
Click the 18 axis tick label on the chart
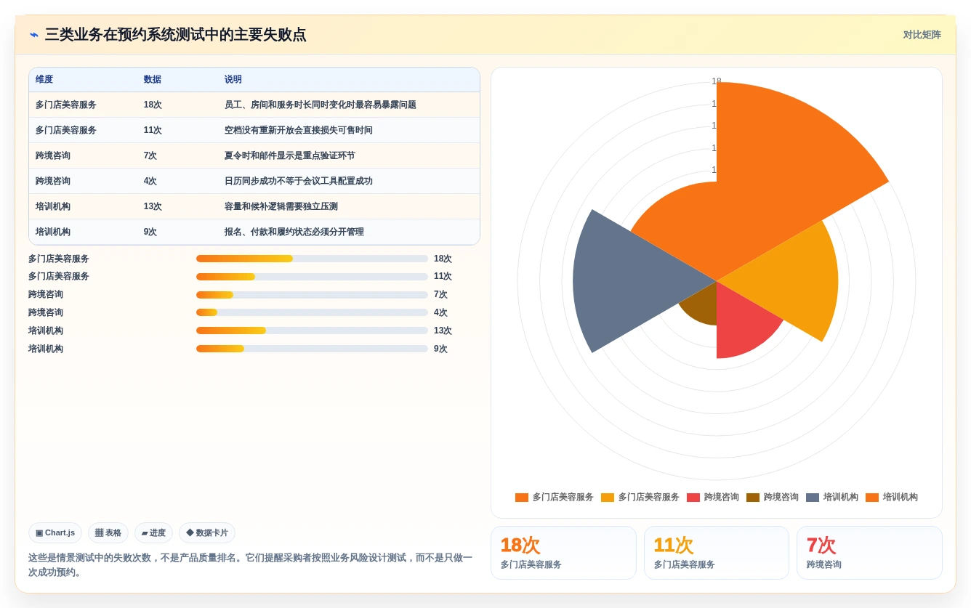pyautogui.click(x=717, y=81)
